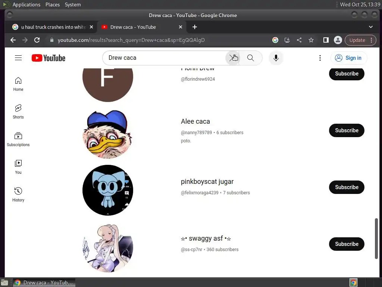Click the Drew caca taskbar window button

tap(44, 283)
